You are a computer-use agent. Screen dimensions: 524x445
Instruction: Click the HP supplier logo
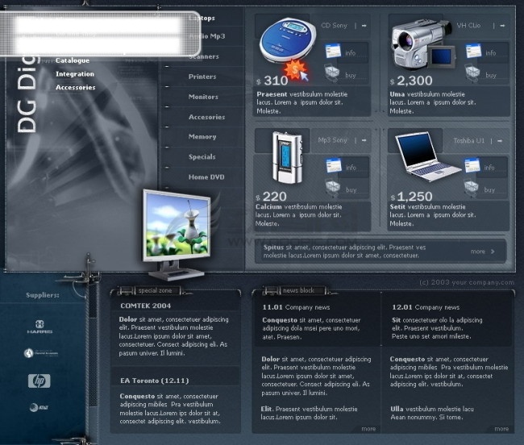pos(40,381)
